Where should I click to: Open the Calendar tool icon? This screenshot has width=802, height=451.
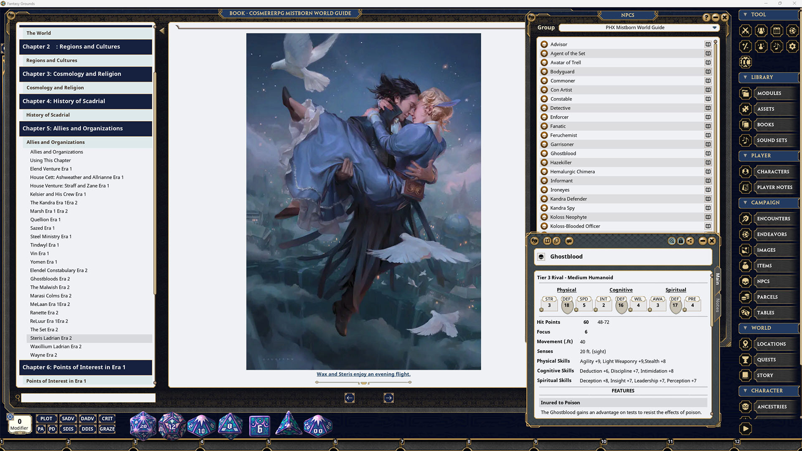pos(777,30)
